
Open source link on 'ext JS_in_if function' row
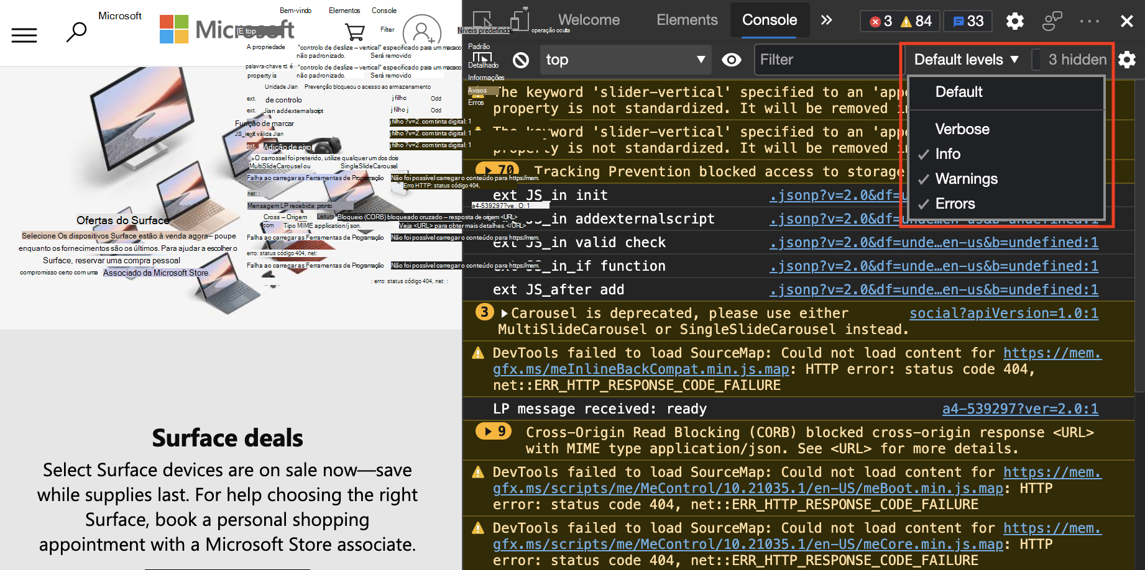tap(934, 266)
